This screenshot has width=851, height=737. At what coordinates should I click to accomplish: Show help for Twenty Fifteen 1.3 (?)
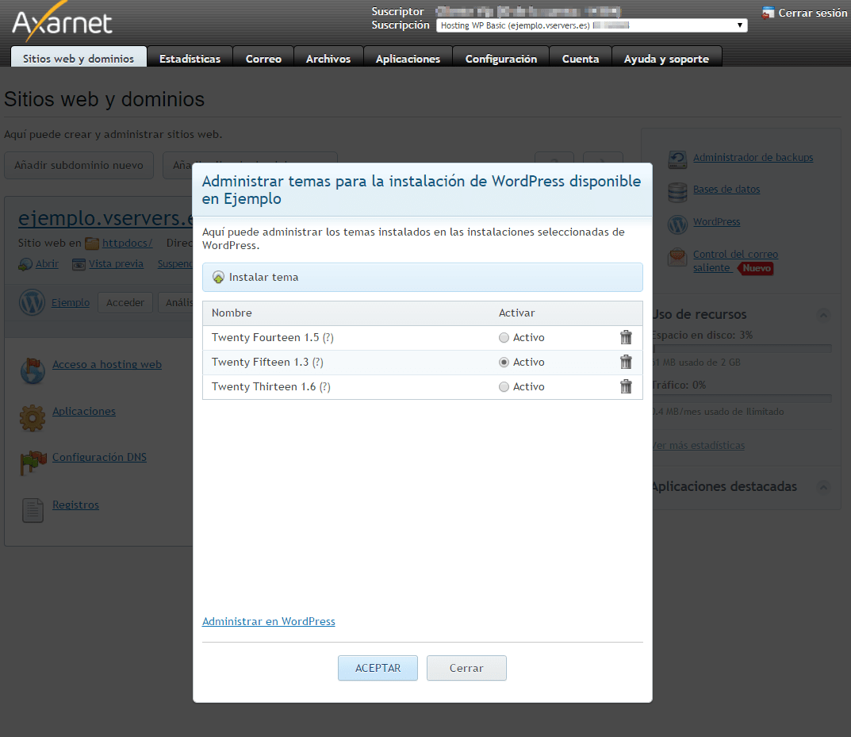[x=317, y=362]
